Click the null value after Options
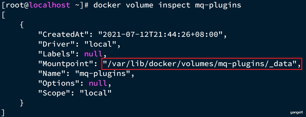306x117 pixels. pyautogui.click(x=98, y=84)
